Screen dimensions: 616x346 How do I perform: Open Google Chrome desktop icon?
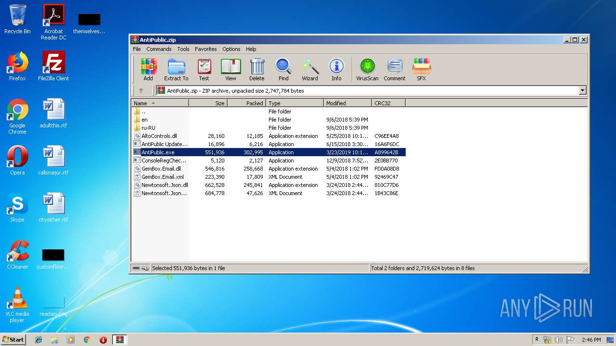coord(17,116)
